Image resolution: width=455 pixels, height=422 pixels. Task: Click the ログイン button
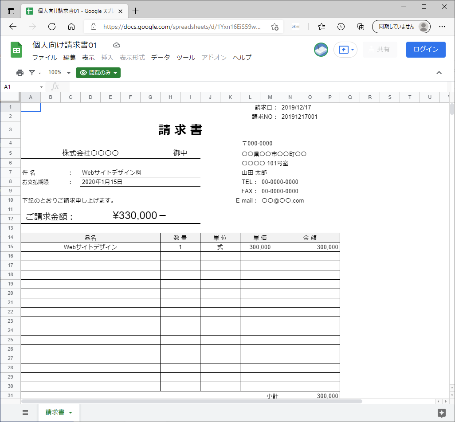point(425,49)
